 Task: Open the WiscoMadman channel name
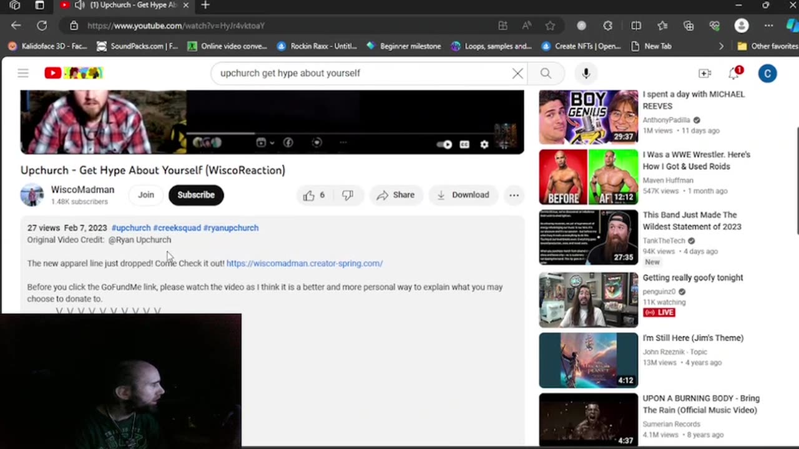click(82, 190)
